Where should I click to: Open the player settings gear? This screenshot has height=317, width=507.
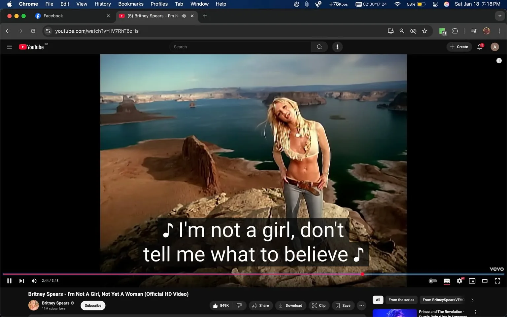[x=459, y=281]
